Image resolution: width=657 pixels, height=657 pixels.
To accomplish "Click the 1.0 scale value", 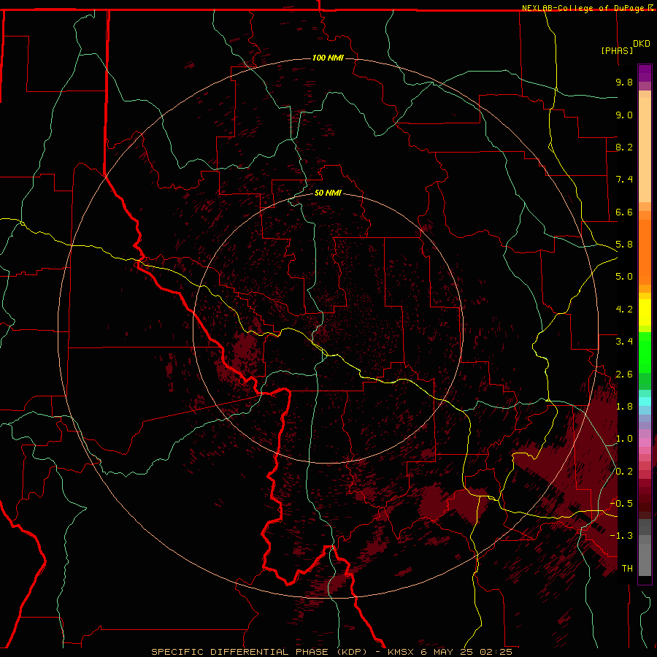I will pos(624,439).
